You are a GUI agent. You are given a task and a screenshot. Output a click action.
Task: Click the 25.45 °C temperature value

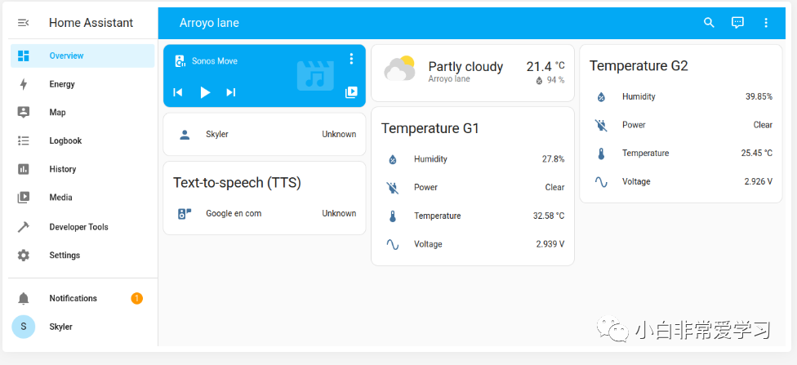pos(757,154)
